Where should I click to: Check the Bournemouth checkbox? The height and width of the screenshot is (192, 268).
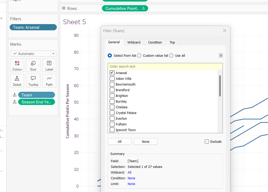[x=112, y=84]
